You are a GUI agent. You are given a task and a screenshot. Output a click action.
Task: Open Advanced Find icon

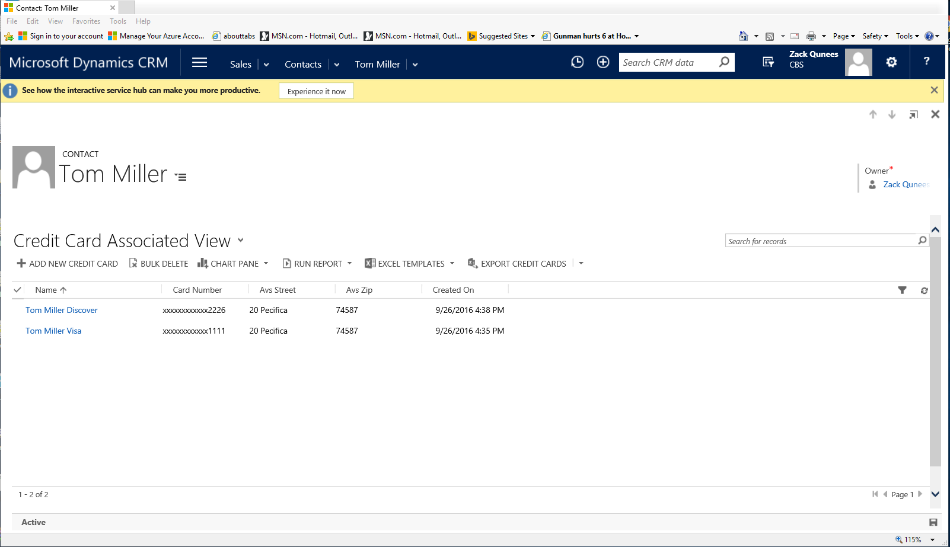(769, 62)
